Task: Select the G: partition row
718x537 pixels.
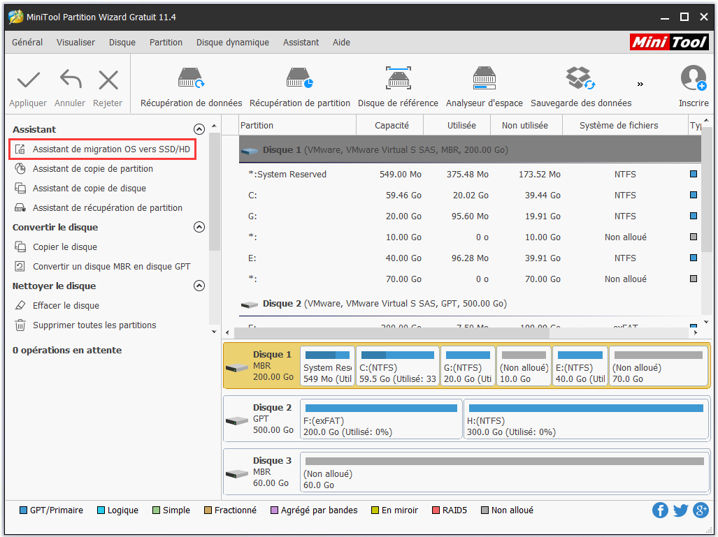Action: point(470,216)
